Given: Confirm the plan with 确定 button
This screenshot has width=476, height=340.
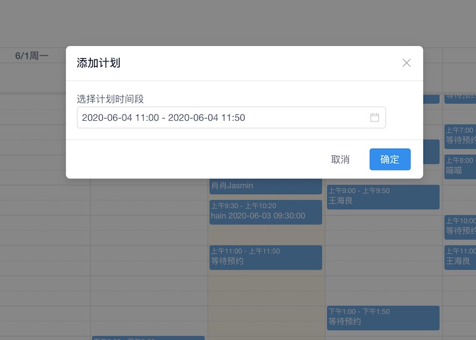Looking at the screenshot, I should point(390,160).
